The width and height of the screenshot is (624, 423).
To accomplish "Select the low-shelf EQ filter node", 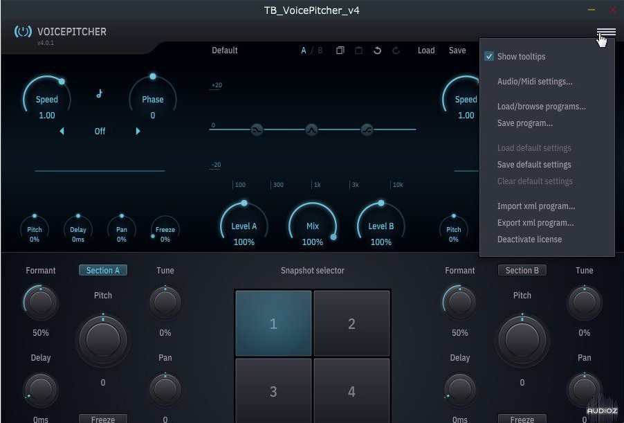I will (x=257, y=129).
